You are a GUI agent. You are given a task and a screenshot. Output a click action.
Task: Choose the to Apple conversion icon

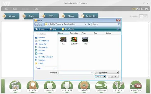(50, 86)
